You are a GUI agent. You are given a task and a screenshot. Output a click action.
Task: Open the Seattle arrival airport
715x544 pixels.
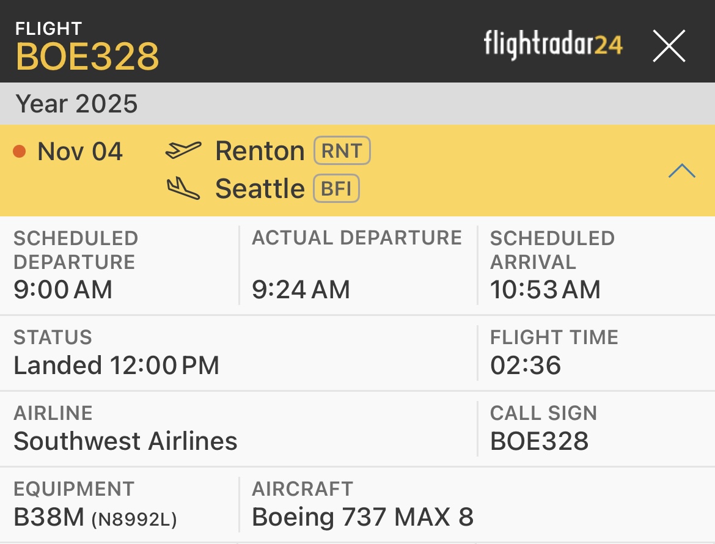coord(260,189)
